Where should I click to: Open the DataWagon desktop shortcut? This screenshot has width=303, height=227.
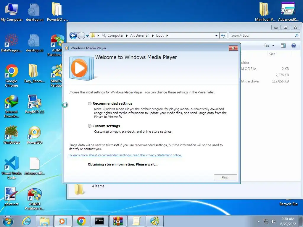pos(12,43)
